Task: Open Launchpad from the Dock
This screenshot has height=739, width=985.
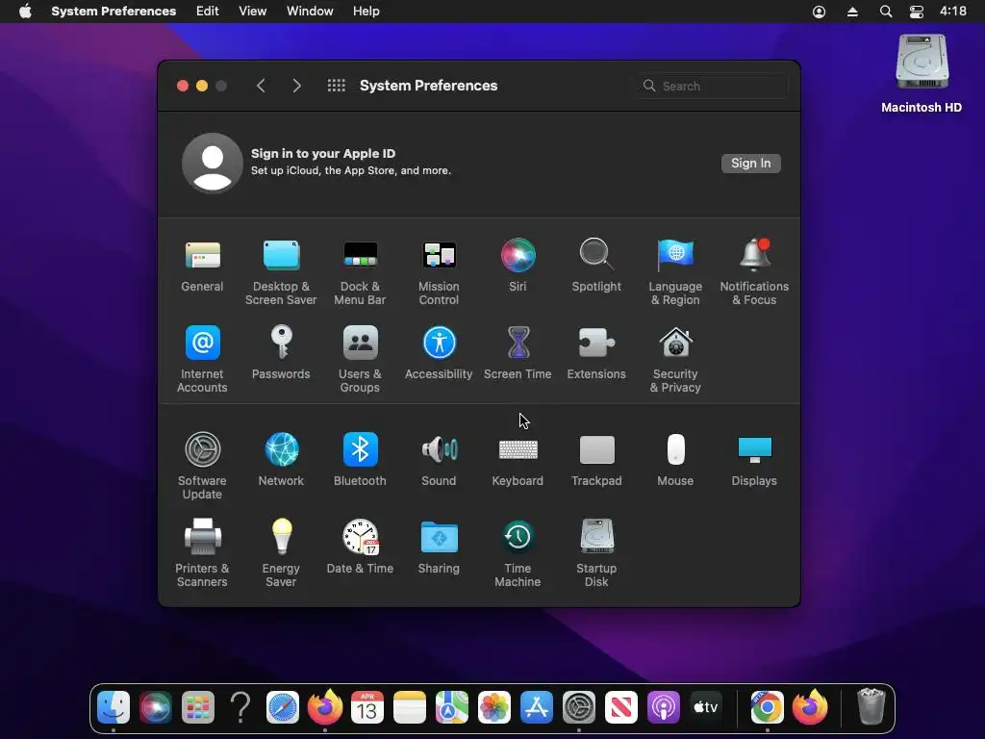Action: click(198, 707)
